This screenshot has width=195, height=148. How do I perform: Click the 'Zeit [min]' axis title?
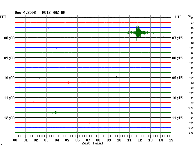point(92,143)
